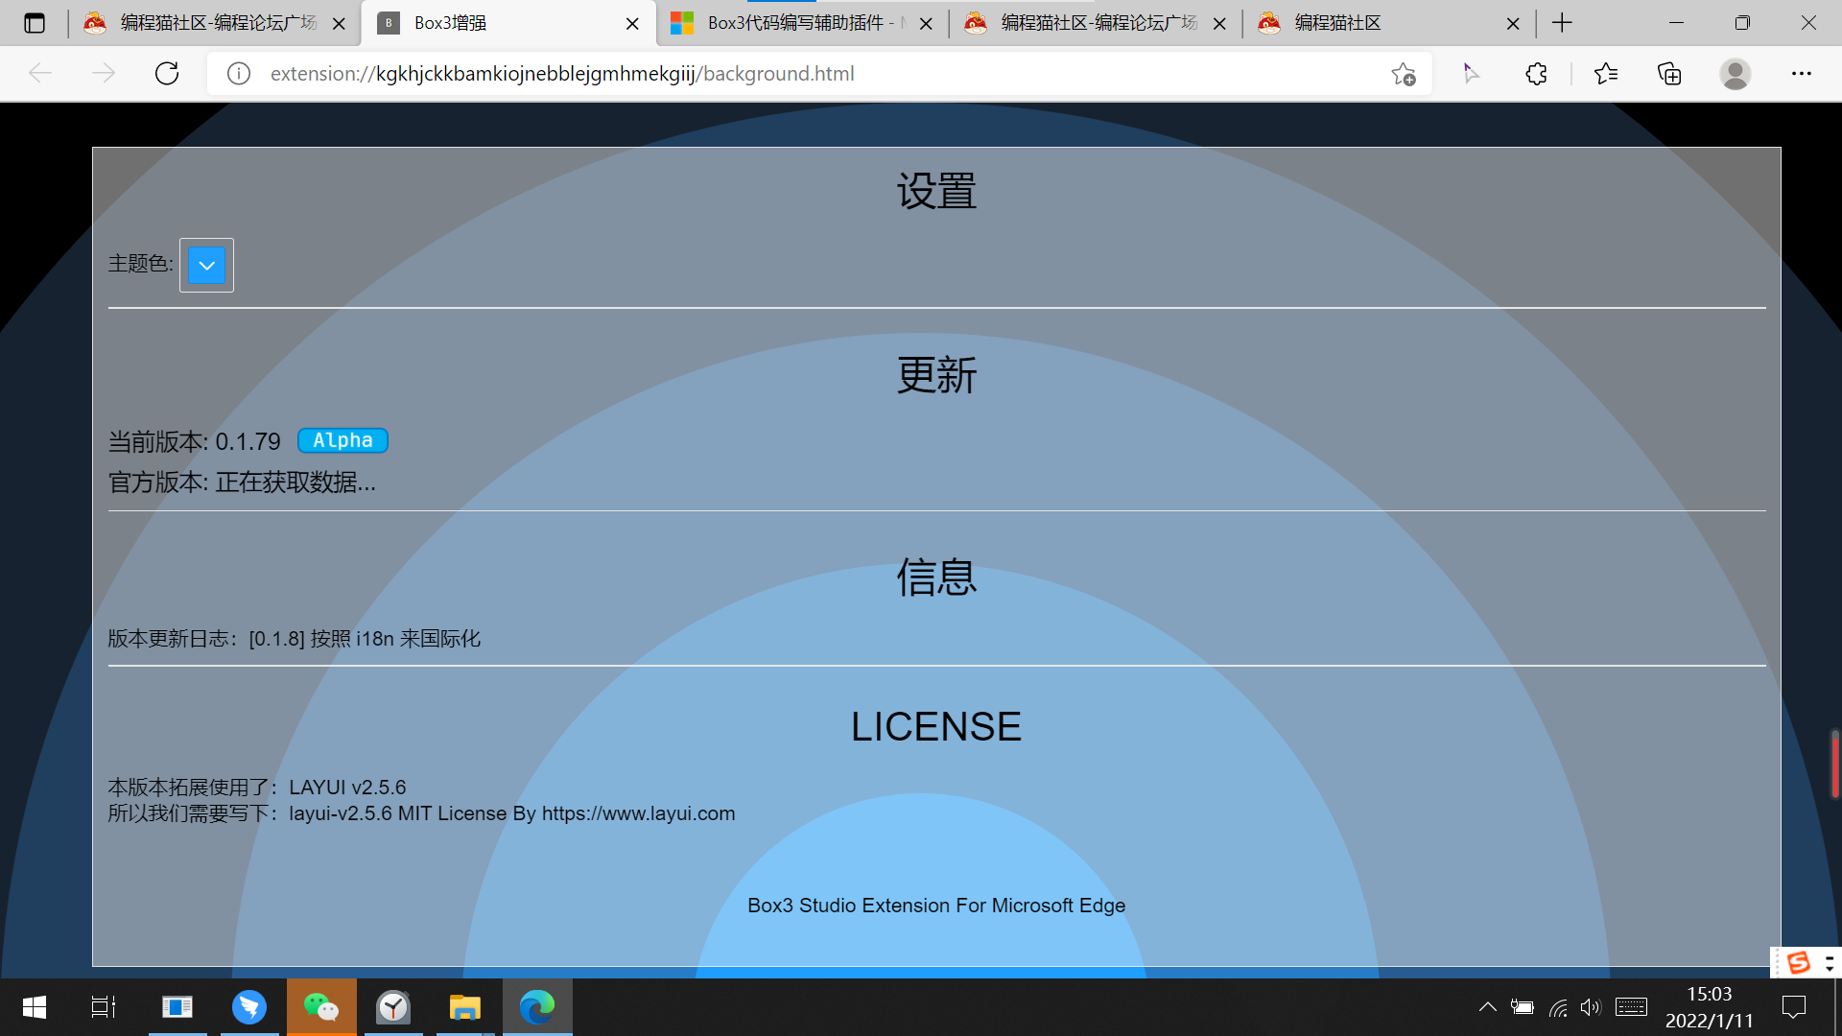Go back to the previous page
1842x1036 pixels.
(x=40, y=74)
